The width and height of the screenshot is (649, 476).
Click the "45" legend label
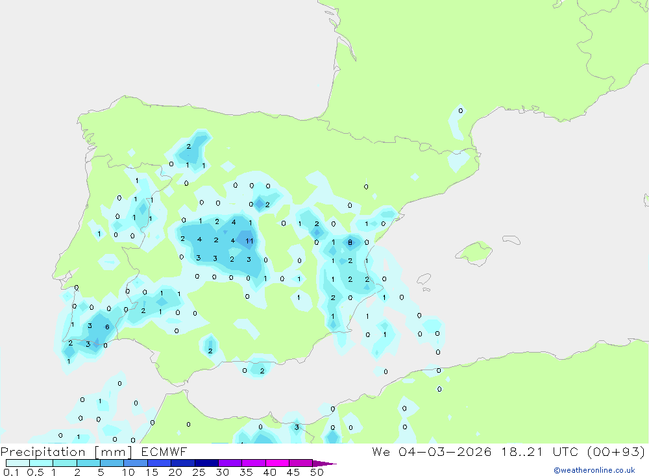(293, 472)
